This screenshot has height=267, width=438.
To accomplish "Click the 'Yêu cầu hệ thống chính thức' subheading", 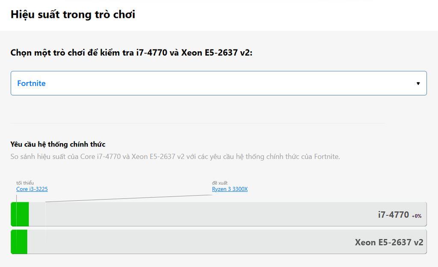I will pyautogui.click(x=58, y=144).
